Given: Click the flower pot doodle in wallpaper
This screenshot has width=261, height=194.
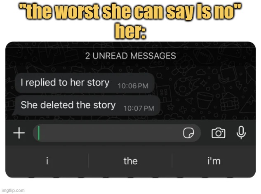Looking at the screenshot, I should point(205,100).
